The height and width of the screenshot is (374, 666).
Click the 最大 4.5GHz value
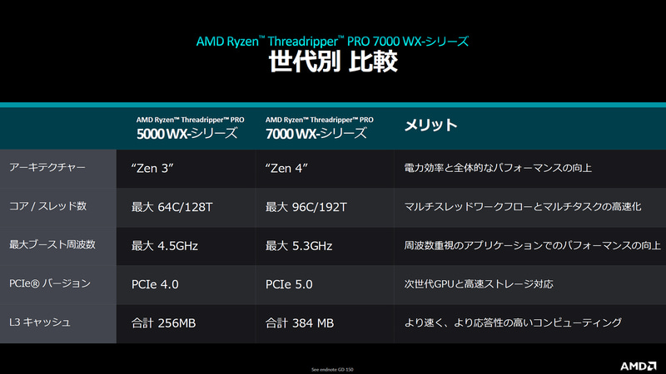(x=165, y=246)
